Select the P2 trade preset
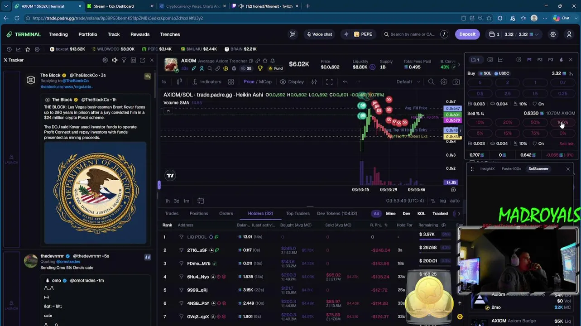This screenshot has width=581, height=326. (540, 60)
